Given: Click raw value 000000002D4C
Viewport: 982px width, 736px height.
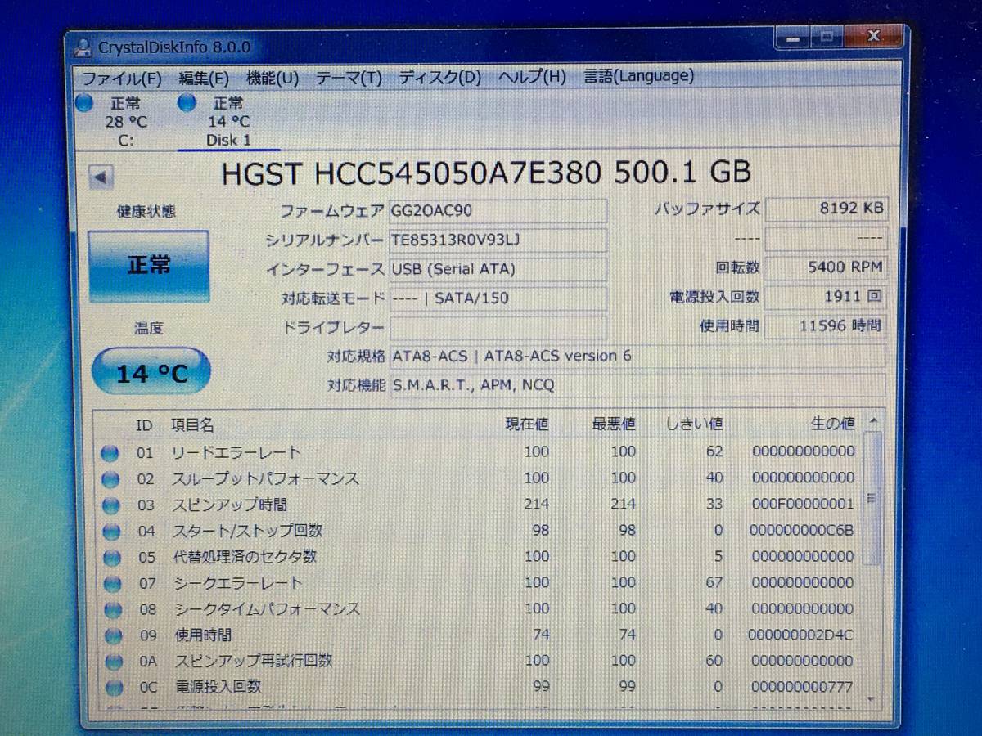Looking at the screenshot, I should 801,635.
